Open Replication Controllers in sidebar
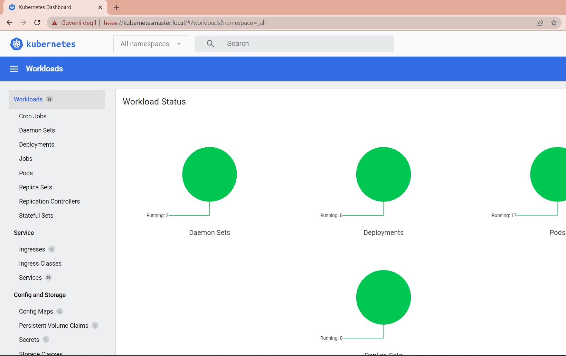This screenshot has width=566, height=356. [x=49, y=201]
